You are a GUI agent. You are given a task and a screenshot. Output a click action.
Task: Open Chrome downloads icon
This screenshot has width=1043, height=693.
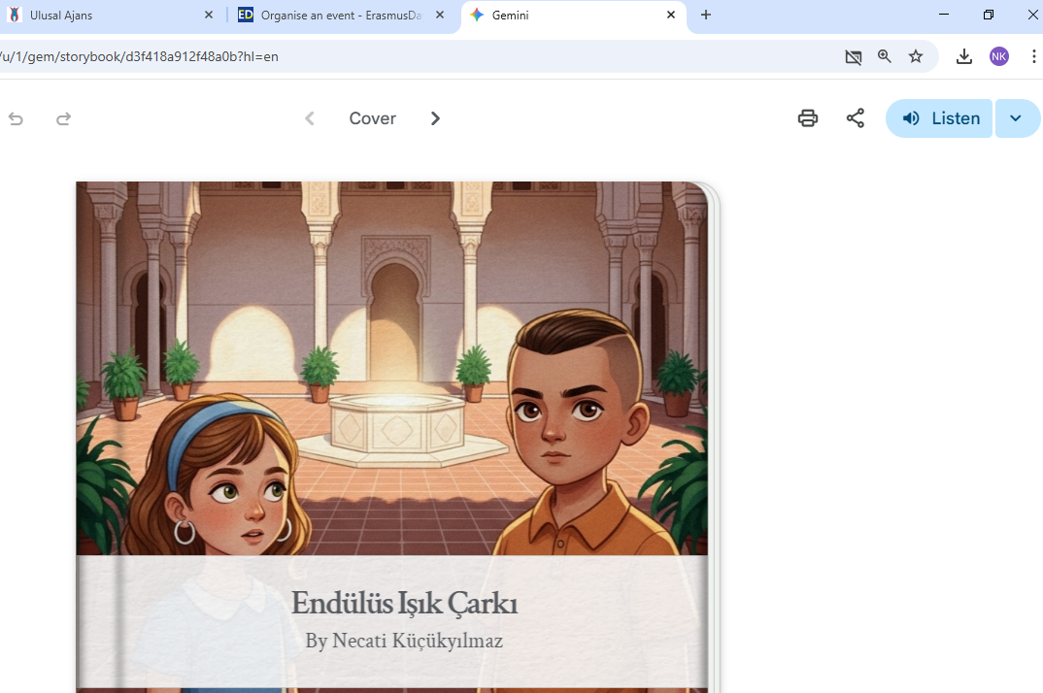coord(963,56)
